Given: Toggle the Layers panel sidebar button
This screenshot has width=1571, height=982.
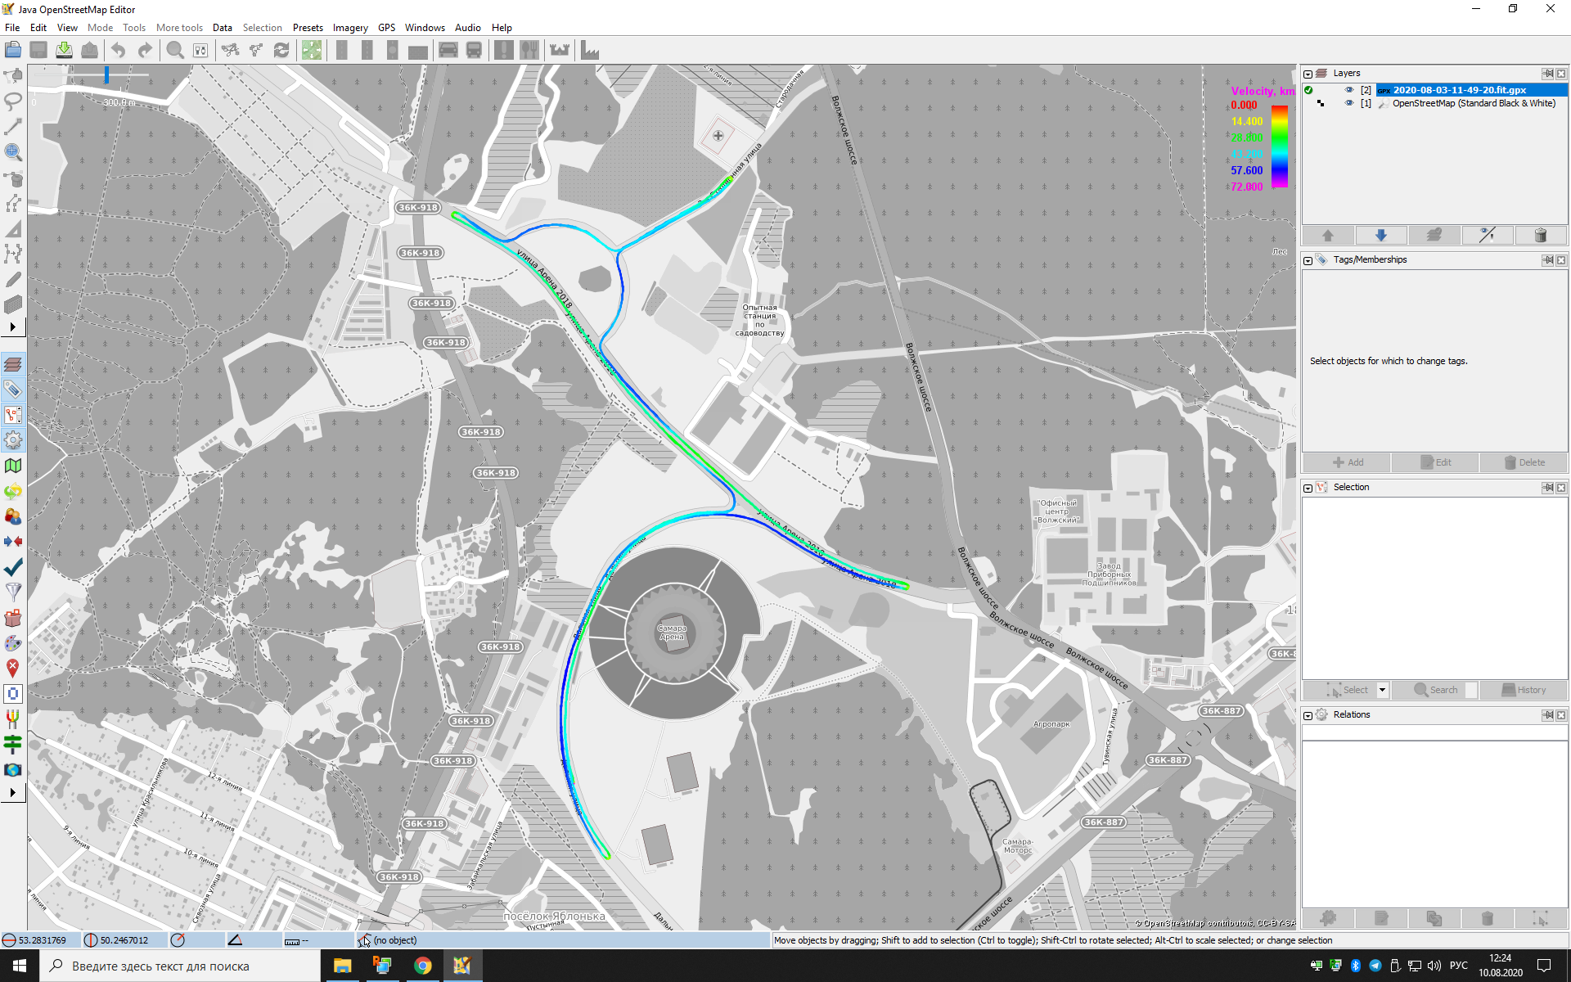Looking at the screenshot, I should coord(13,364).
